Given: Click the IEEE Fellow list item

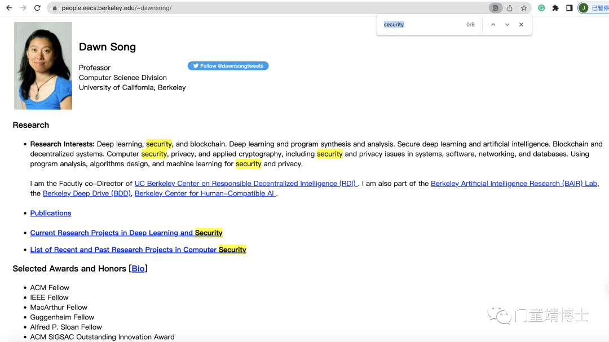Looking at the screenshot, I should [x=49, y=297].
